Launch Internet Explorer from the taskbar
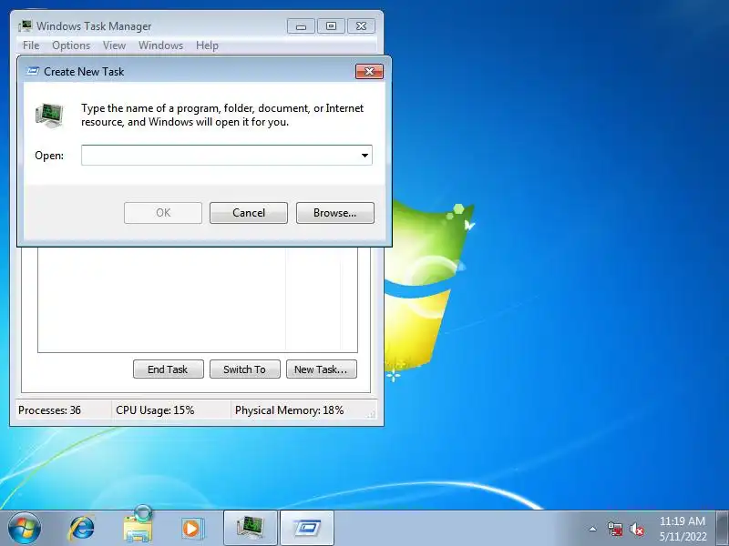Screen dimensions: 729x546 click(82, 528)
